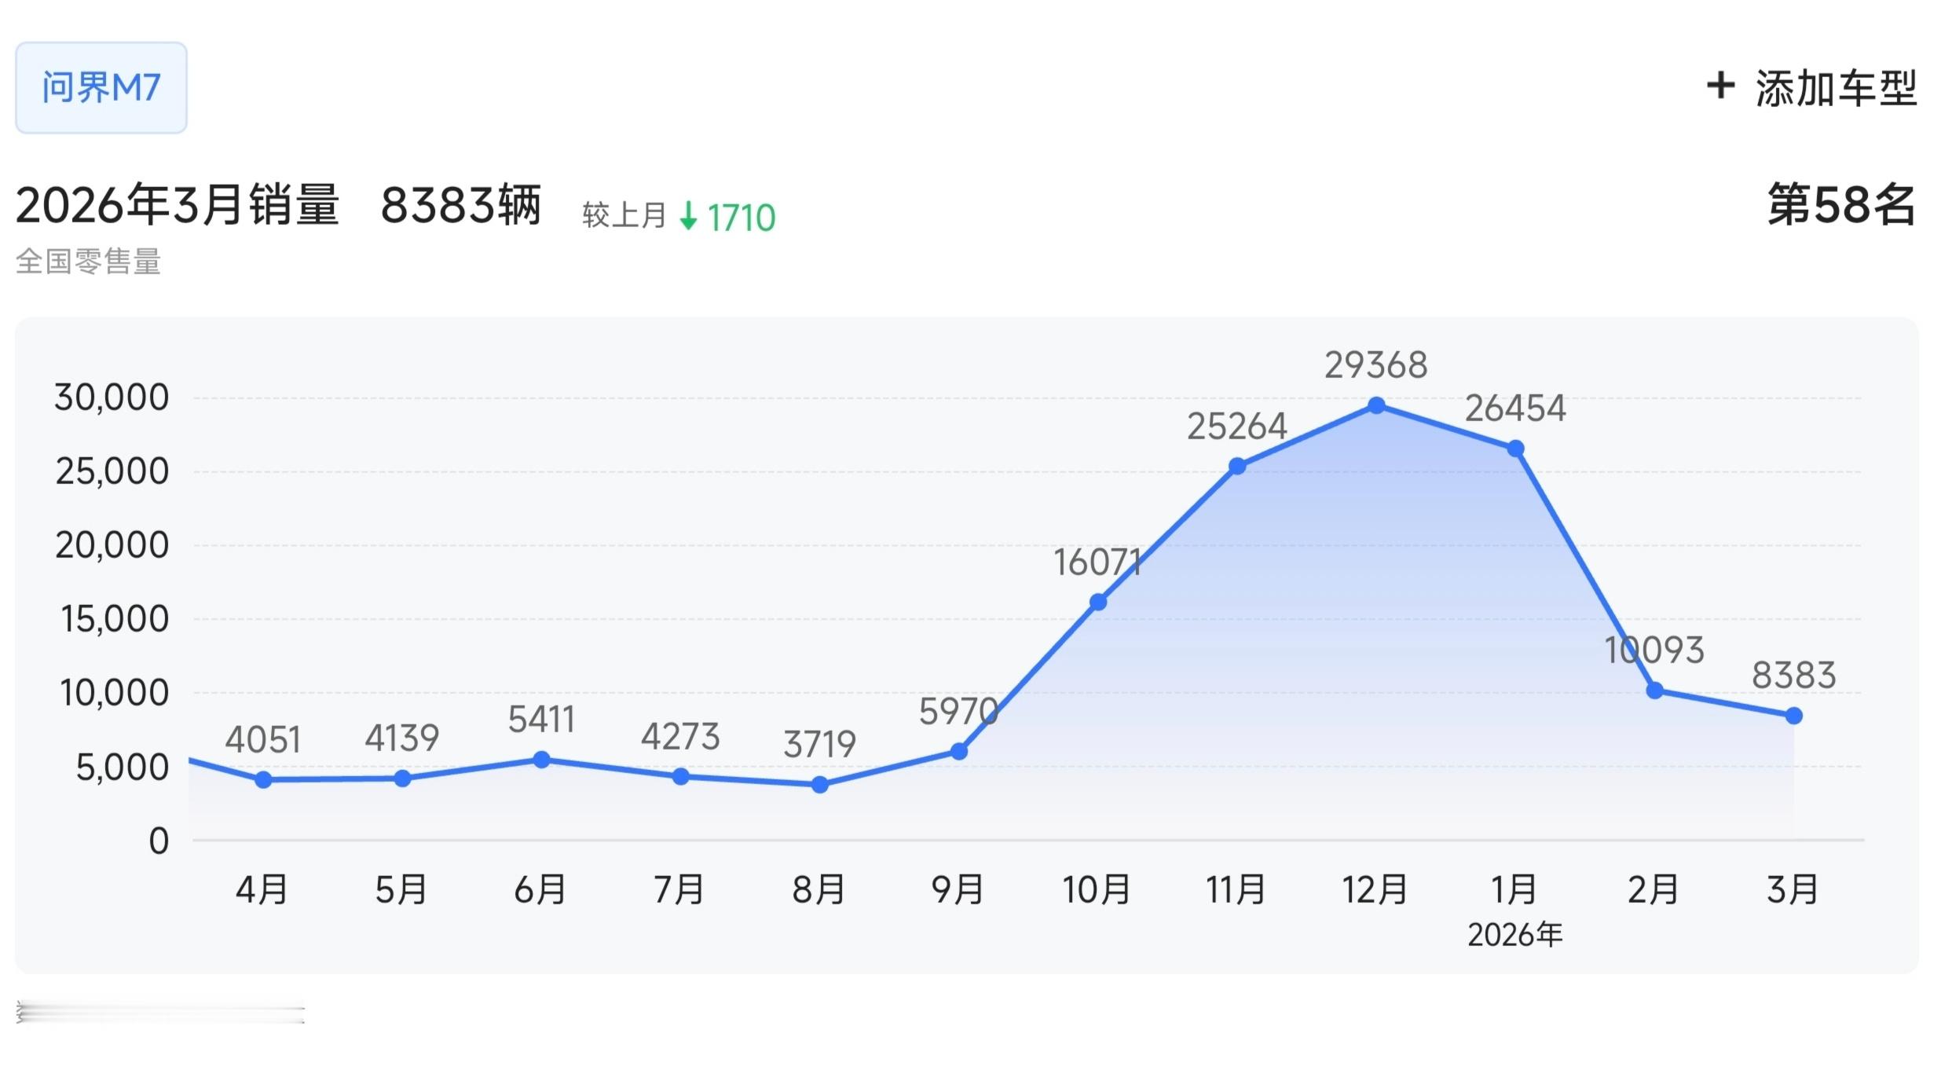The width and height of the screenshot is (1941, 1092).
Task: Select the 问界M7 model chip
Action: 101,87
